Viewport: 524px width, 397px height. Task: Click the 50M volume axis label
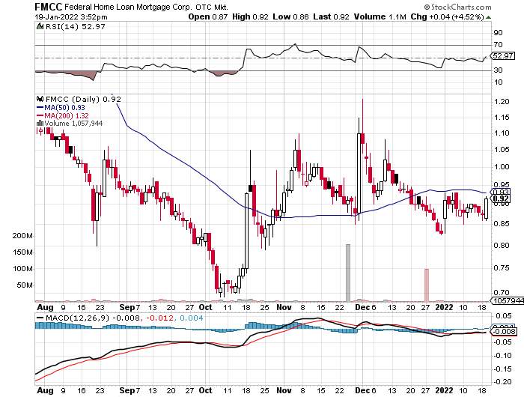click(x=25, y=285)
